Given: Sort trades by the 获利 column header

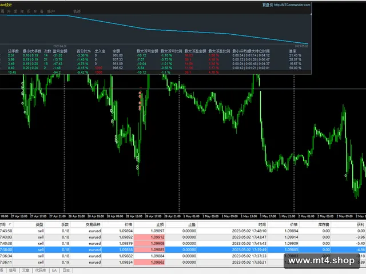Looking at the screenshot, I should click(361, 224).
